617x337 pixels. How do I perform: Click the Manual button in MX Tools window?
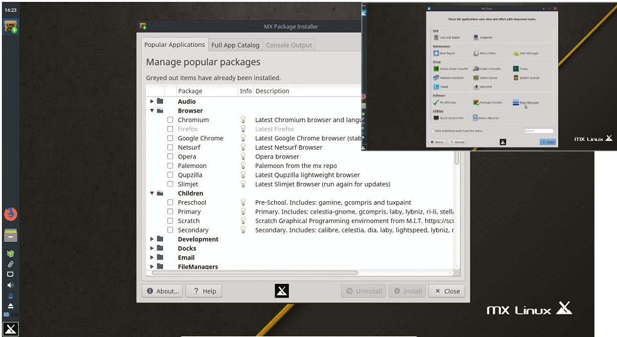(458, 142)
